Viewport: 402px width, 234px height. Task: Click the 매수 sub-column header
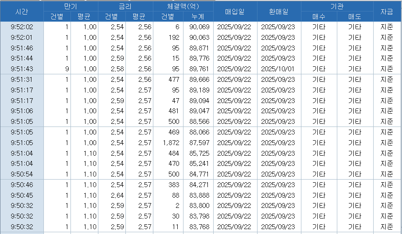click(319, 17)
